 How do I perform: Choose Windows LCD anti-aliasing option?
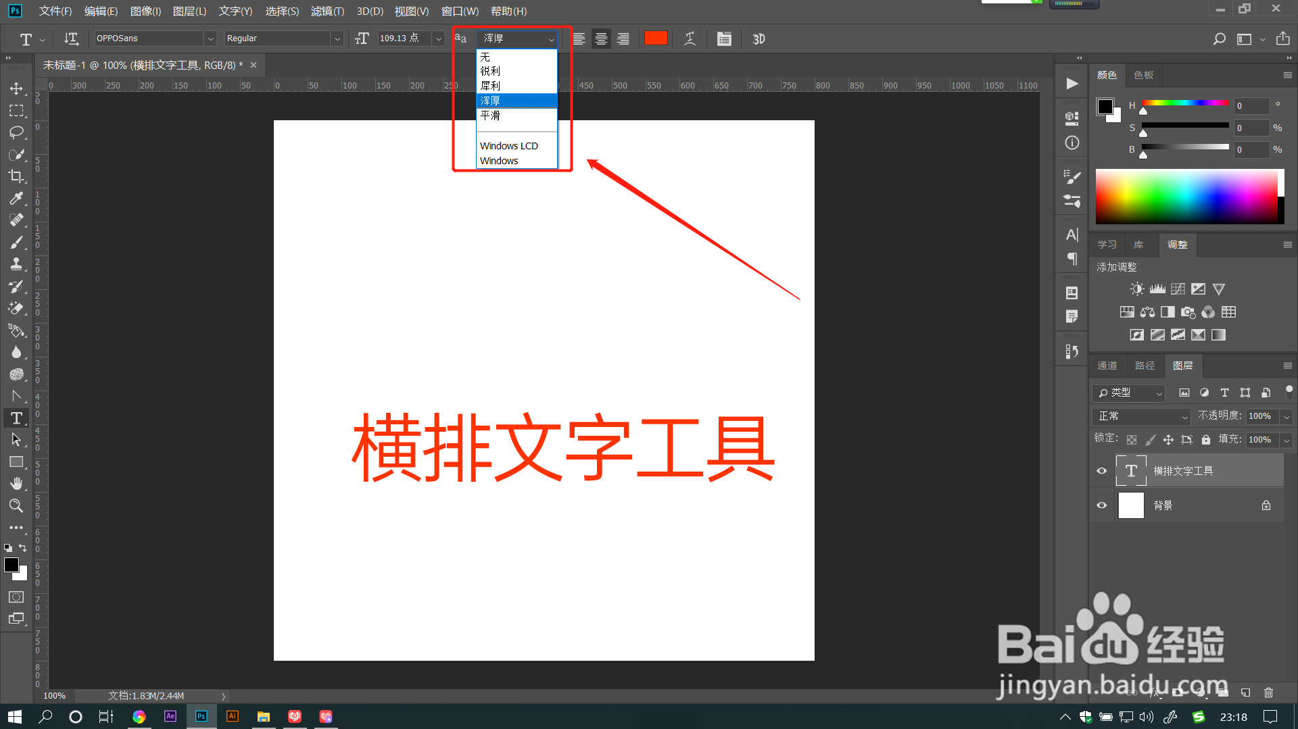click(x=516, y=146)
